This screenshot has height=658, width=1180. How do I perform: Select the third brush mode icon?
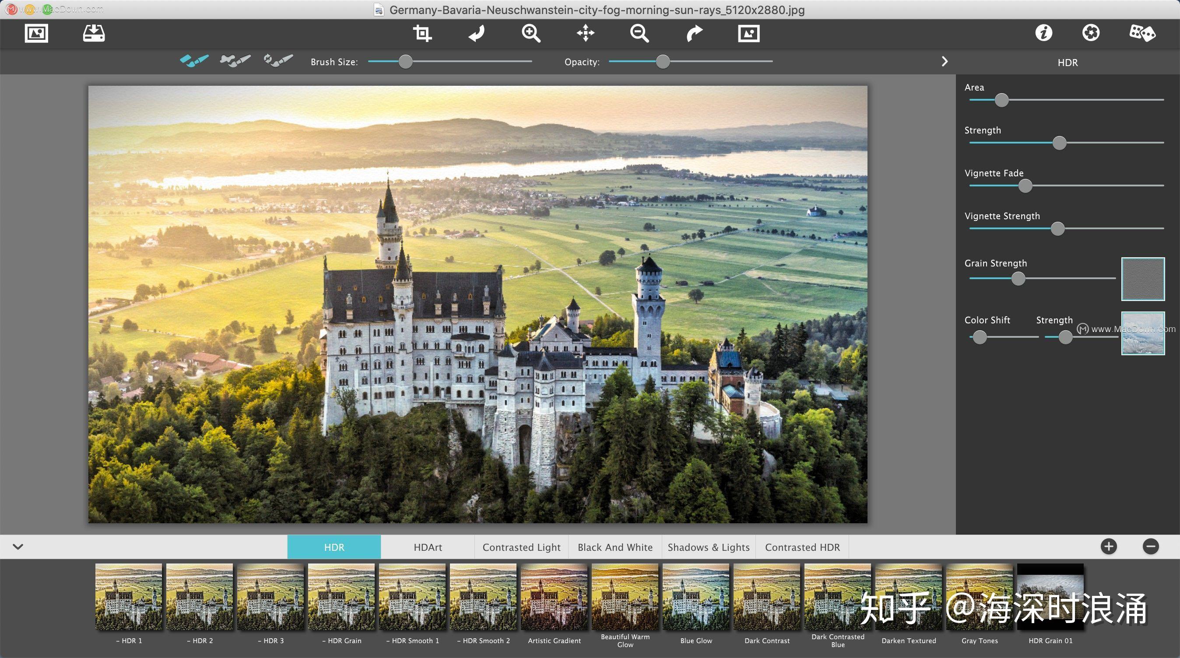click(x=277, y=61)
